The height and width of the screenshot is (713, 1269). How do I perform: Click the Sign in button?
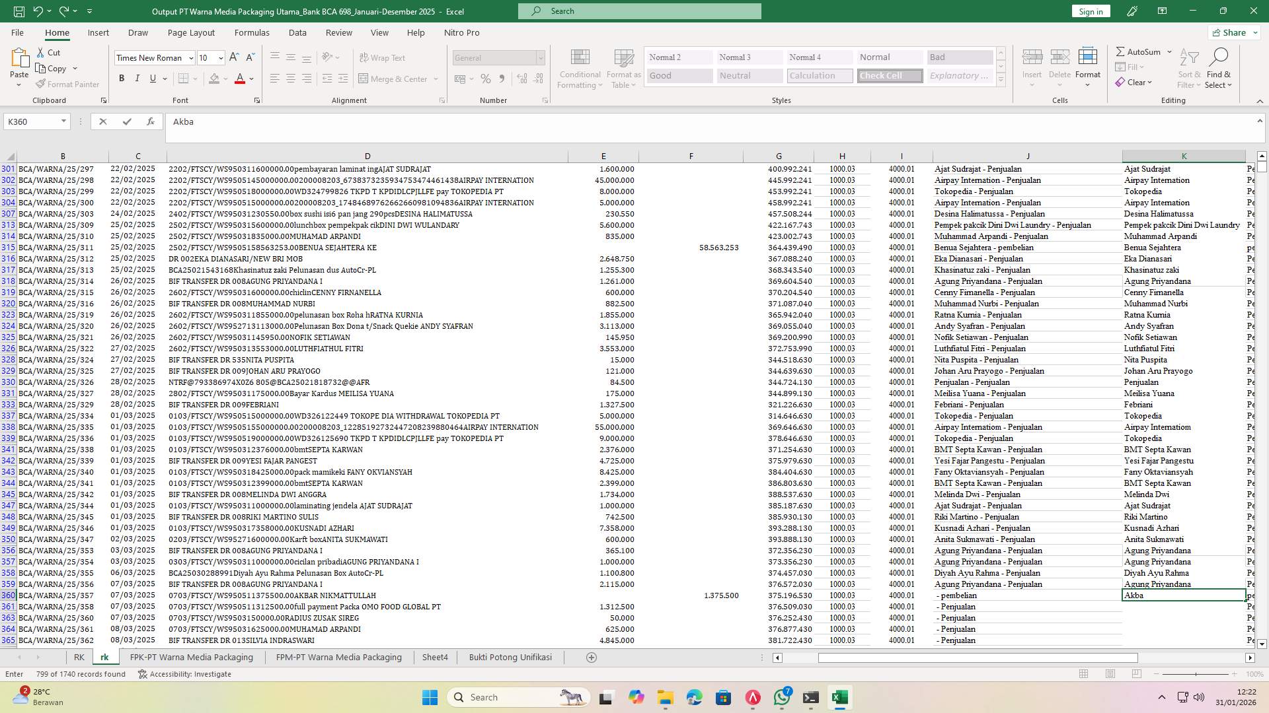(1090, 11)
